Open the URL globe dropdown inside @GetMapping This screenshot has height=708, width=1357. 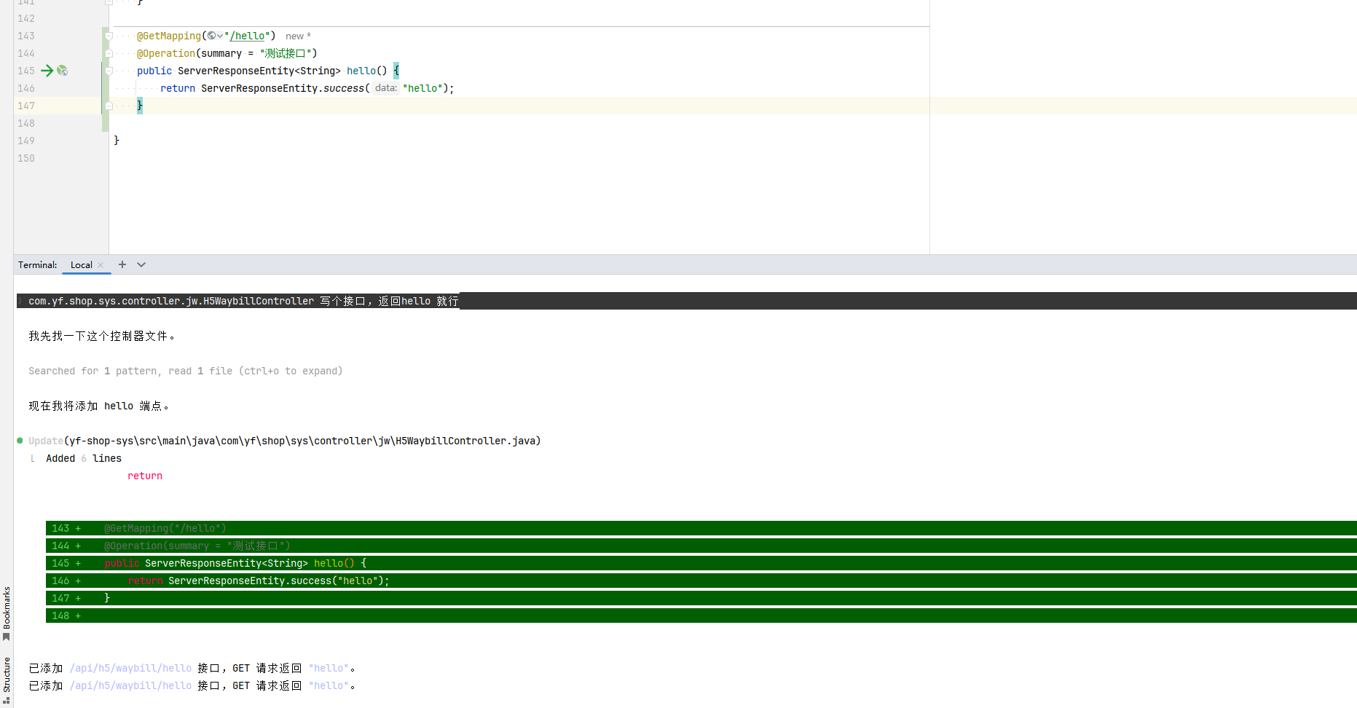click(x=215, y=36)
